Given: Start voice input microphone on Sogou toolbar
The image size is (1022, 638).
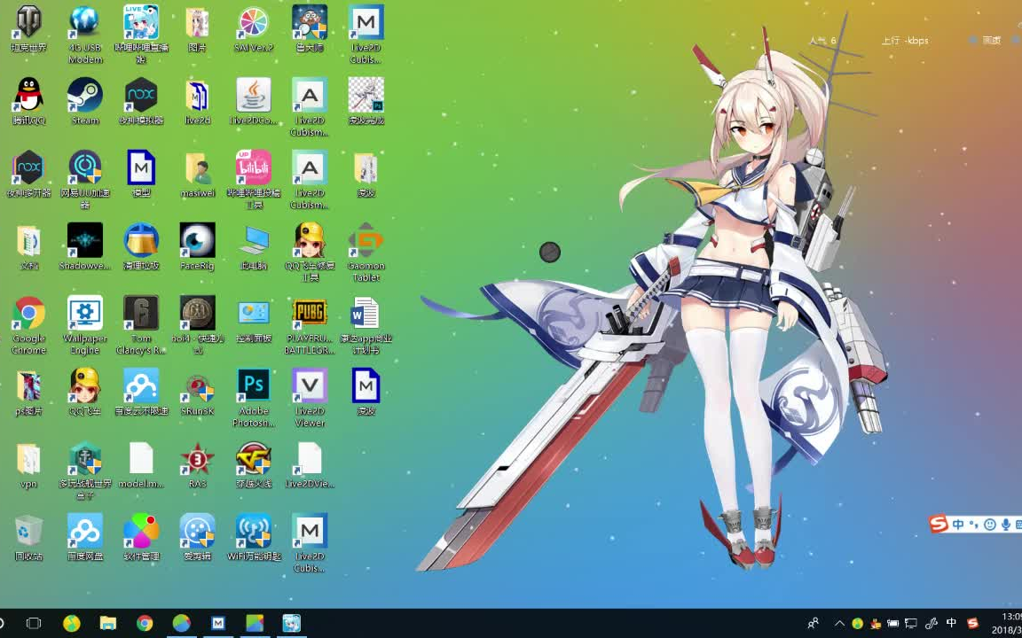Looking at the screenshot, I should 1006,524.
